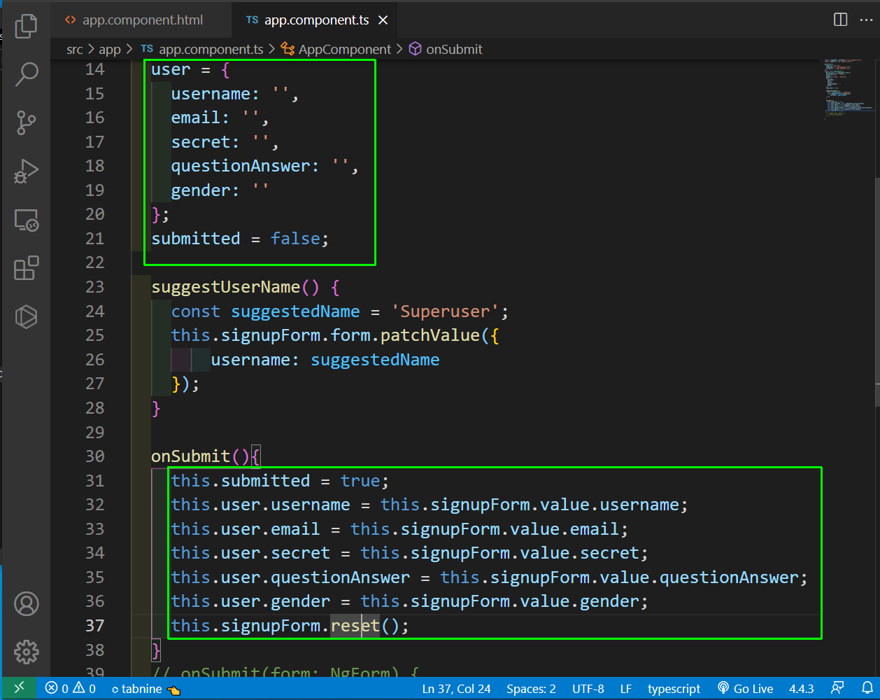The image size is (880, 700).
Task: Open the Explorer view in activity bar
Action: pyautogui.click(x=26, y=26)
